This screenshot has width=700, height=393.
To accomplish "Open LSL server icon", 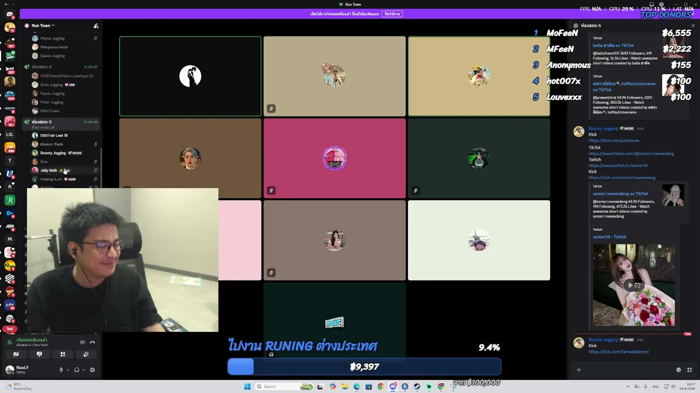I will 10,134.
